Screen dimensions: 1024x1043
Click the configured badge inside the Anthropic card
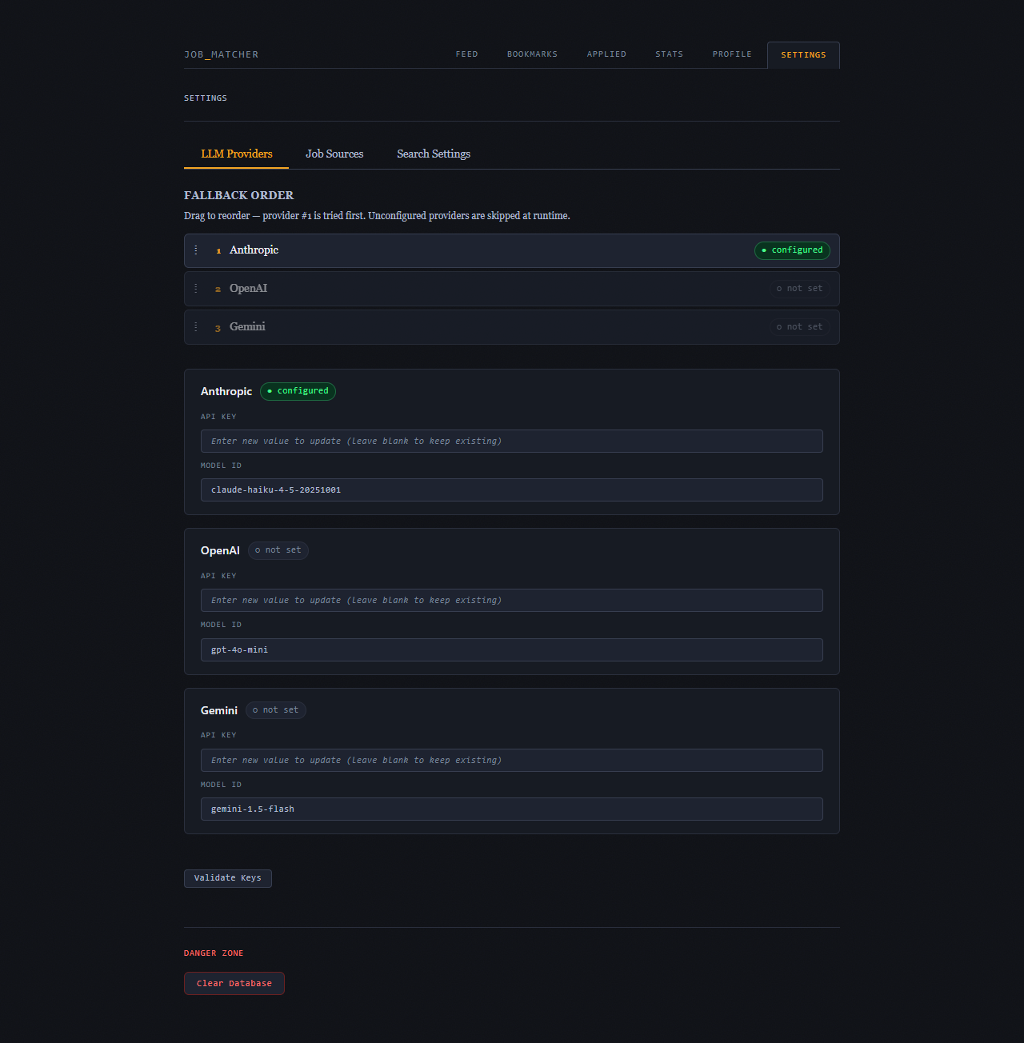pyautogui.click(x=298, y=391)
